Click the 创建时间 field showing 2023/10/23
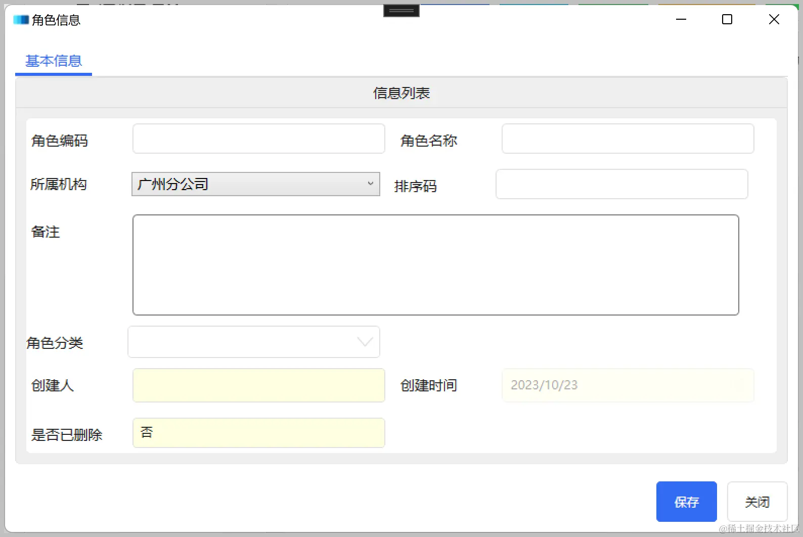Screen dimensions: 803x537 (x=628, y=385)
